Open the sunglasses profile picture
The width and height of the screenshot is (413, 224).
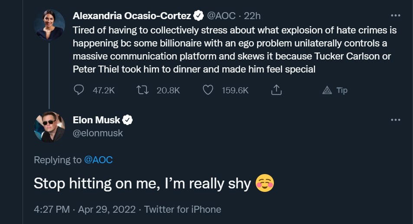coord(49,127)
